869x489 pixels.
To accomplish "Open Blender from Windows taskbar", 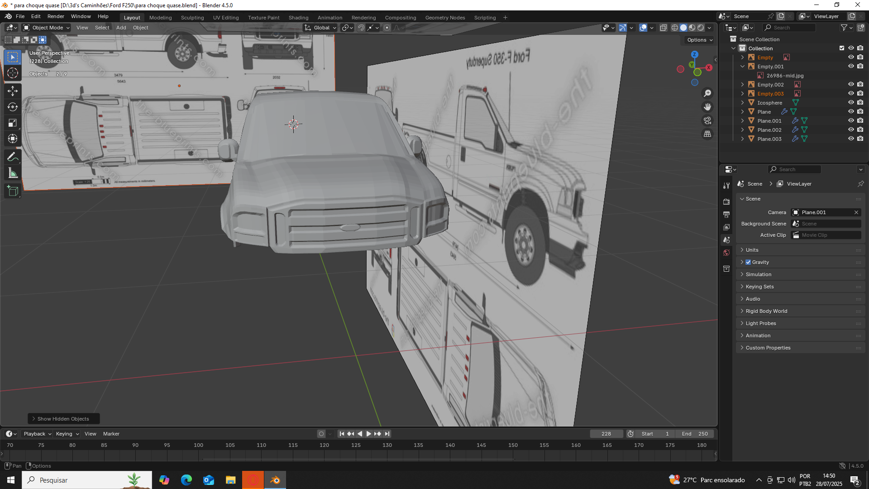I will tap(275, 480).
